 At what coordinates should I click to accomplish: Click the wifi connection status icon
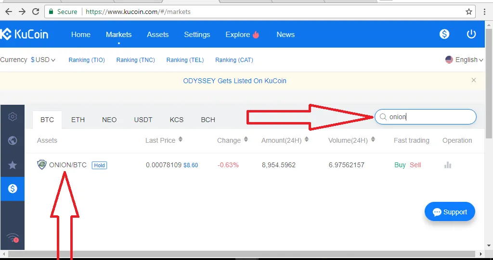pos(13,238)
